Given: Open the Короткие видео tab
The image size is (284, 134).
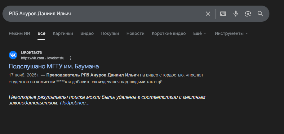Looking at the screenshot, I should click(169, 34).
